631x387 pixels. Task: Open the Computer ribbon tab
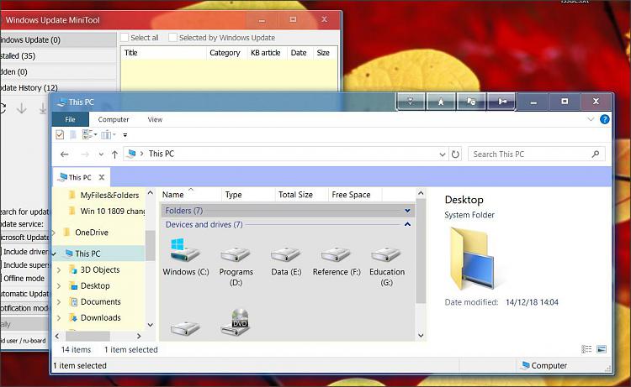tap(114, 119)
